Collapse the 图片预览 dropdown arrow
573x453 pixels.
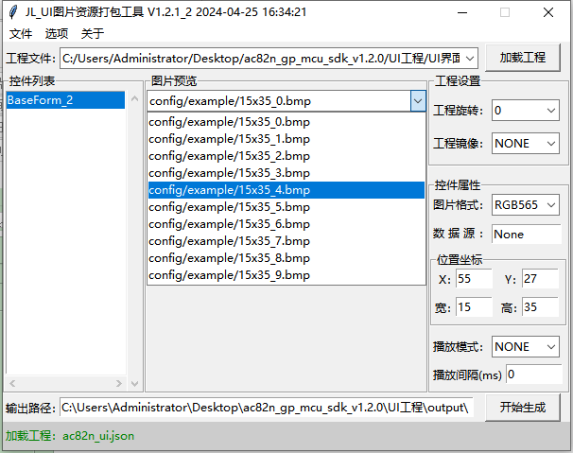417,100
